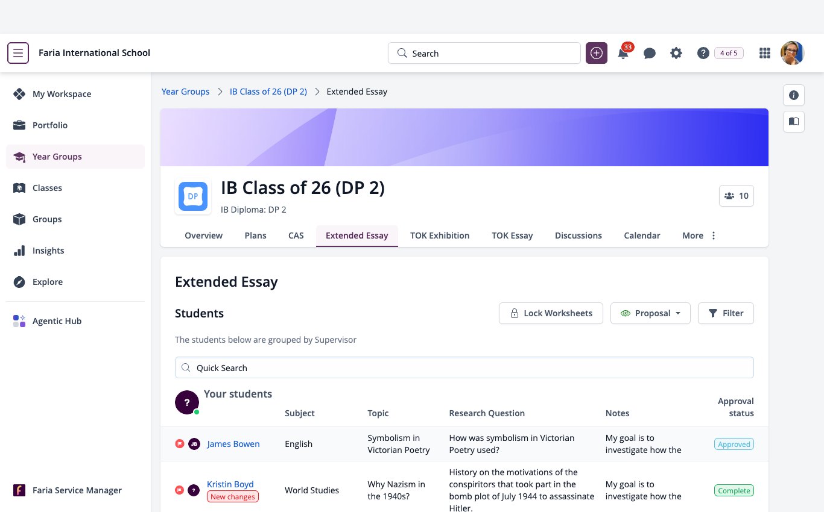Viewport: 824px width, 512px height.
Task: Click James Bowen's red flag icon
Action: pyautogui.click(x=179, y=444)
